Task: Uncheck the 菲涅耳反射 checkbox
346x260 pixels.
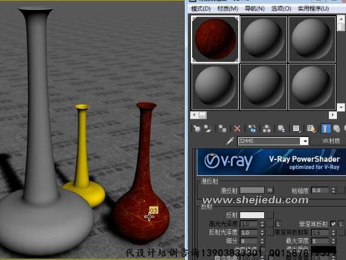Action: [333, 224]
